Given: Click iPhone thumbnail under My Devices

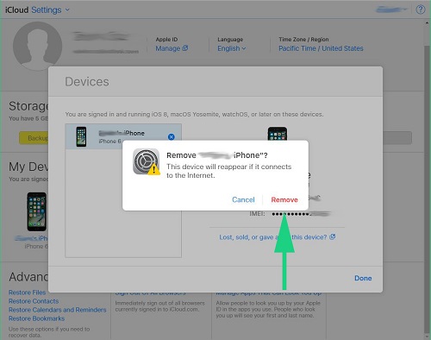Looking at the screenshot, I should click(x=36, y=211).
